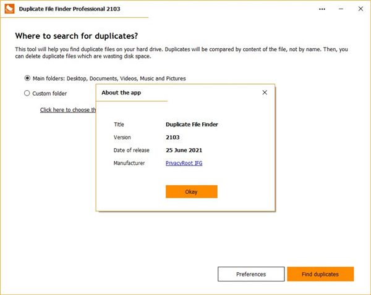371x295 pixels.
Task: Click the release date 25 June 2021
Action: pyautogui.click(x=184, y=150)
